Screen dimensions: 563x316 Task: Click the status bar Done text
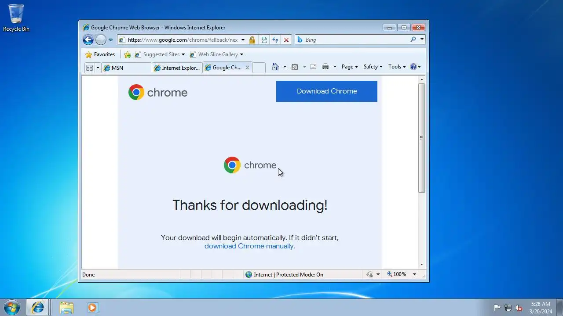(88, 275)
